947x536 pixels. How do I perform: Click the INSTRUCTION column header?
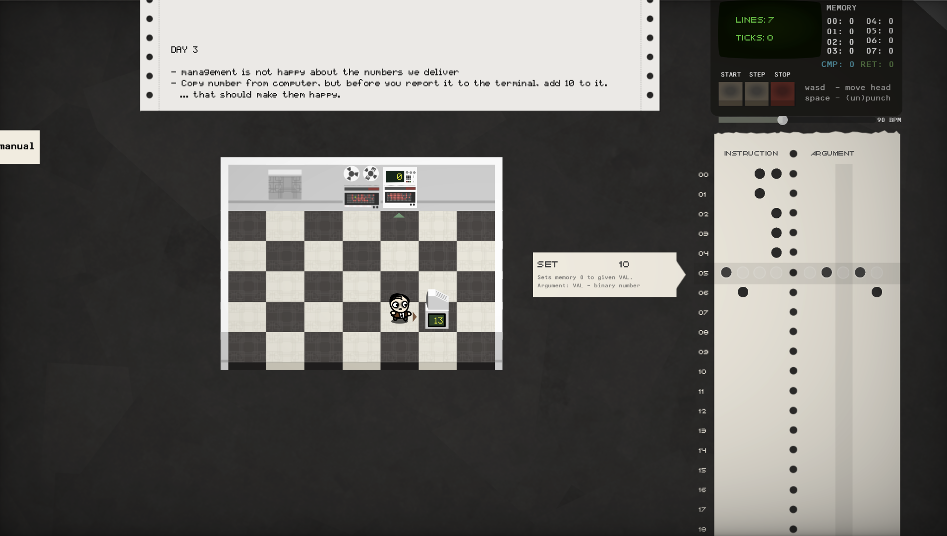click(751, 153)
